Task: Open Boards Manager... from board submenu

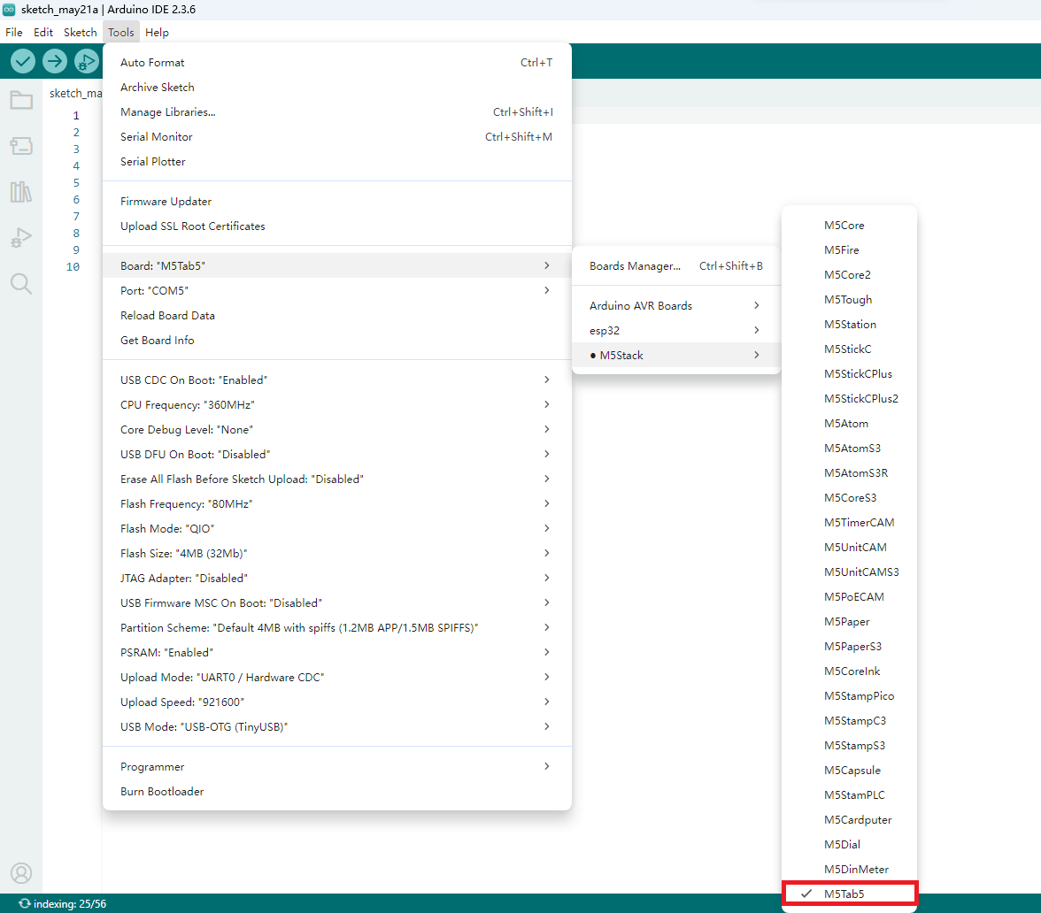Action: [676, 265]
